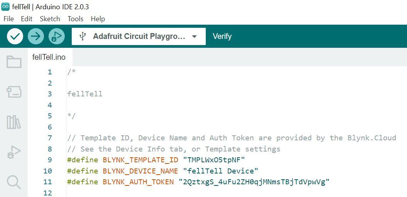
Task: Open the Sketch menu
Action: [x=50, y=19]
